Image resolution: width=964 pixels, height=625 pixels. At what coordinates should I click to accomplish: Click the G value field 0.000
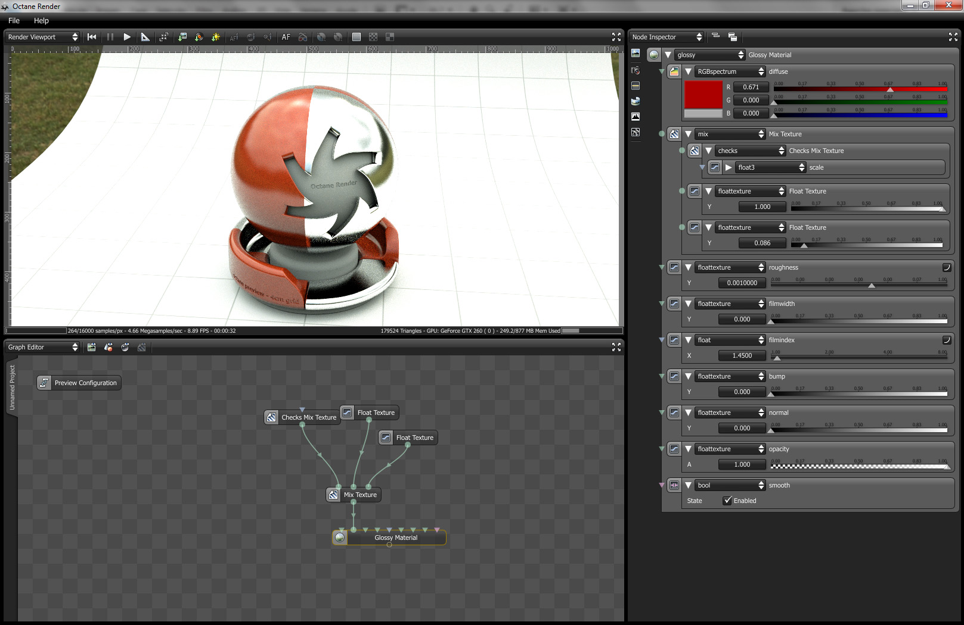tap(751, 100)
